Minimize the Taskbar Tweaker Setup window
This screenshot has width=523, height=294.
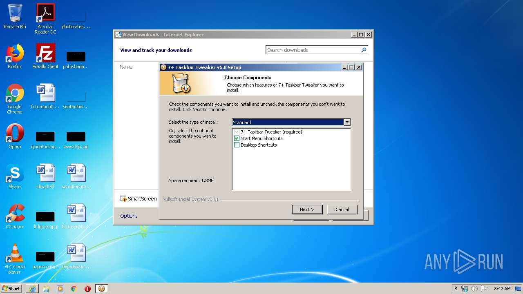coord(344,67)
